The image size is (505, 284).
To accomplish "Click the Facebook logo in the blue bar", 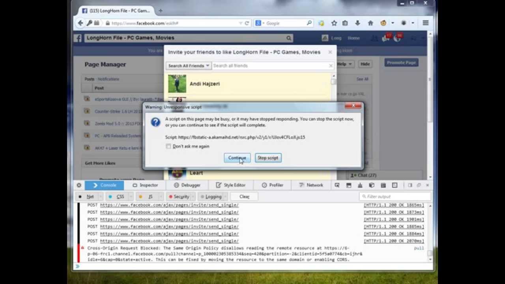I will [x=78, y=38].
